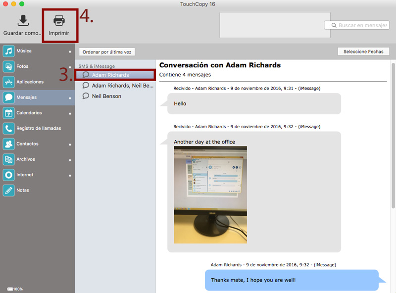
Task: Click the bubble icon beside Neil Benson
Action: pos(86,96)
